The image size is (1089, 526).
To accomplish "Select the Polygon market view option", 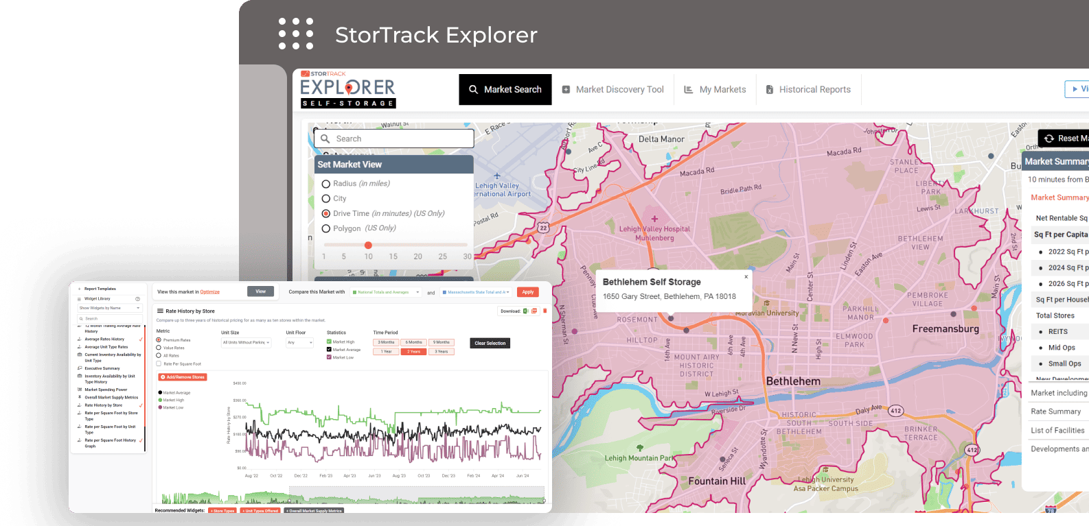I will click(326, 228).
